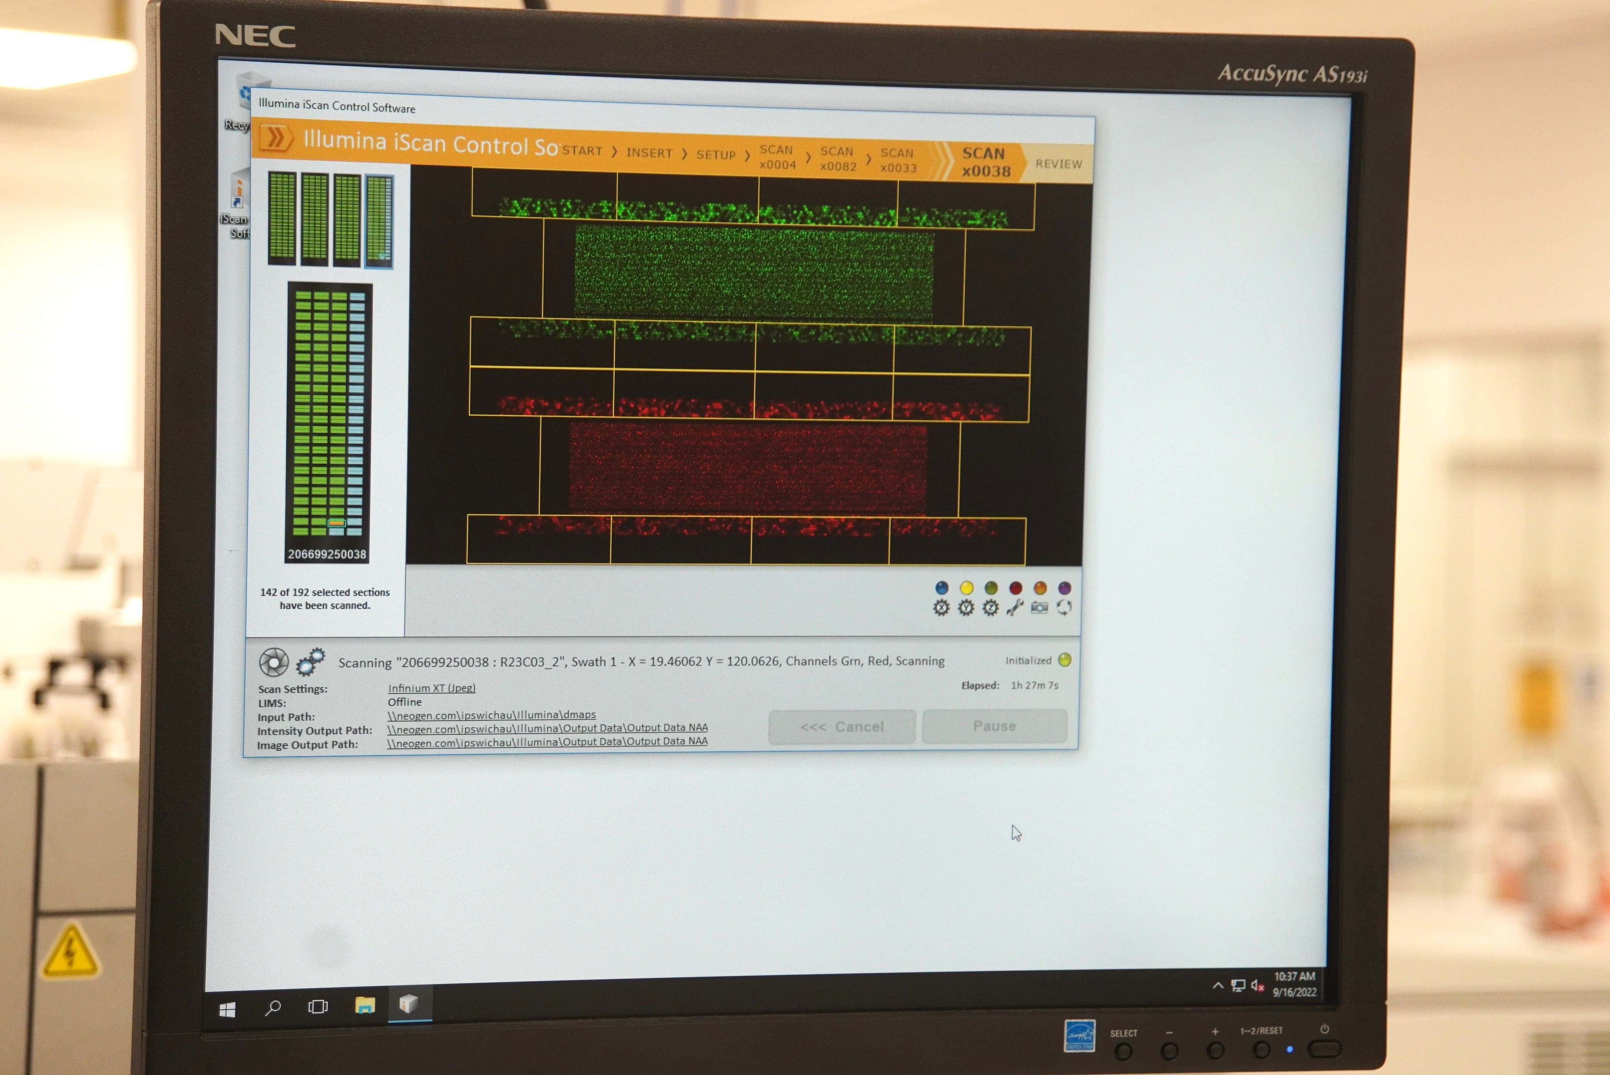The height and width of the screenshot is (1075, 1610).
Task: Click the '142 of 192 selected sections' text
Action: tap(324, 599)
